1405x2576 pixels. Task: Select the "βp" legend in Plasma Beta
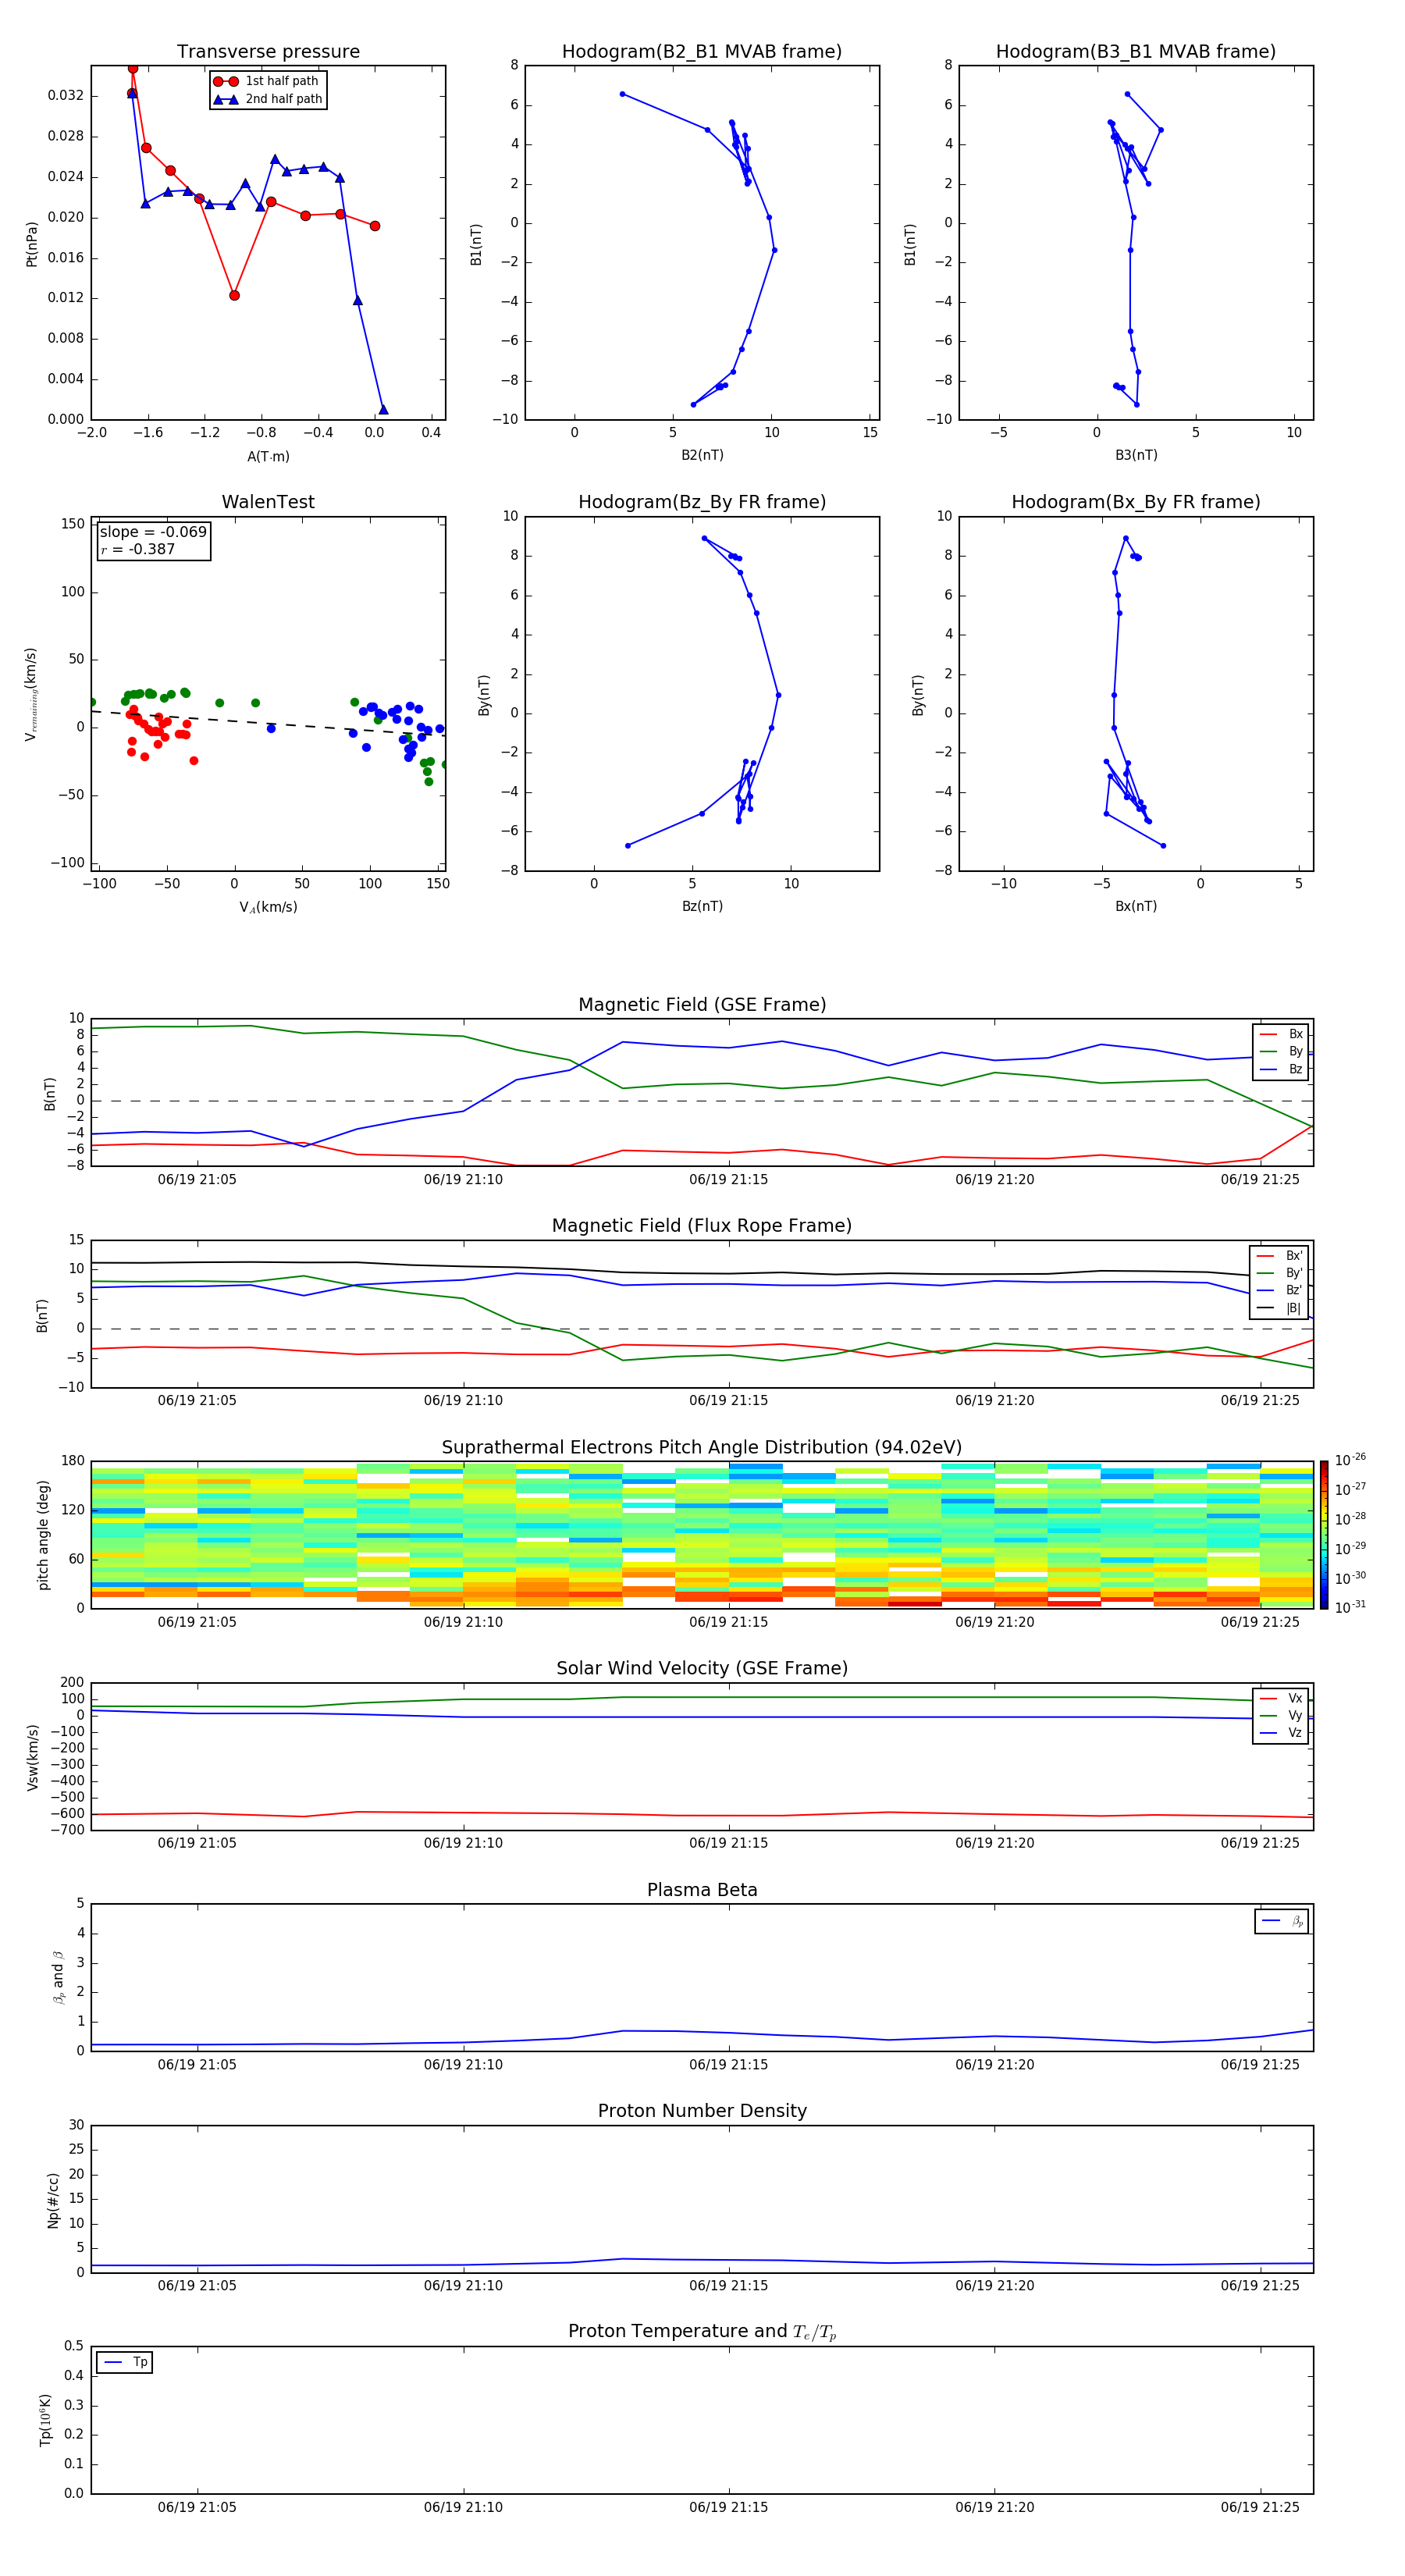[x=1282, y=1921]
